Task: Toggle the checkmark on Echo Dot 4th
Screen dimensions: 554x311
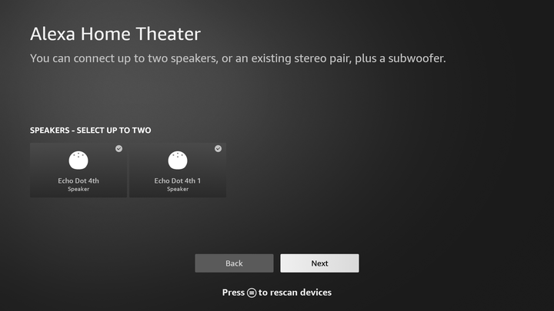Action: pos(118,148)
